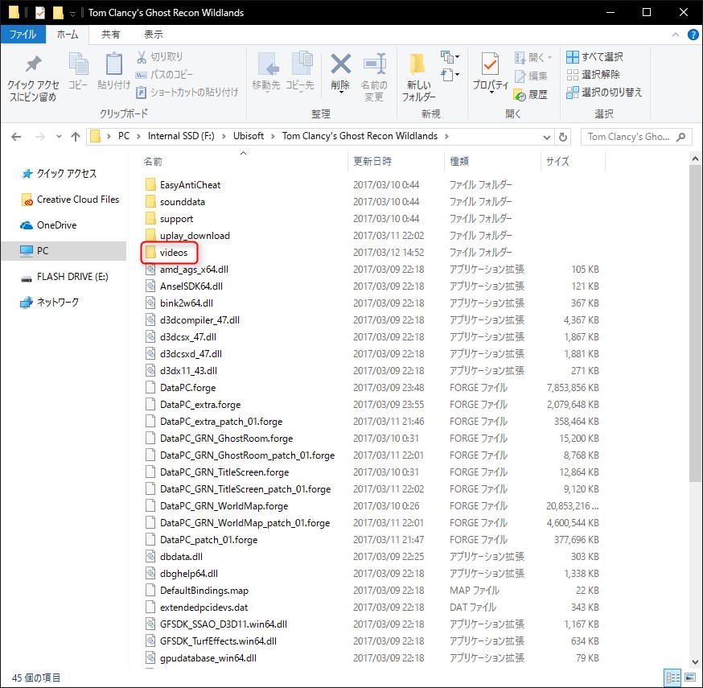Select gpudatabase_win64.dll file
This screenshot has height=688, width=703.
[201, 658]
